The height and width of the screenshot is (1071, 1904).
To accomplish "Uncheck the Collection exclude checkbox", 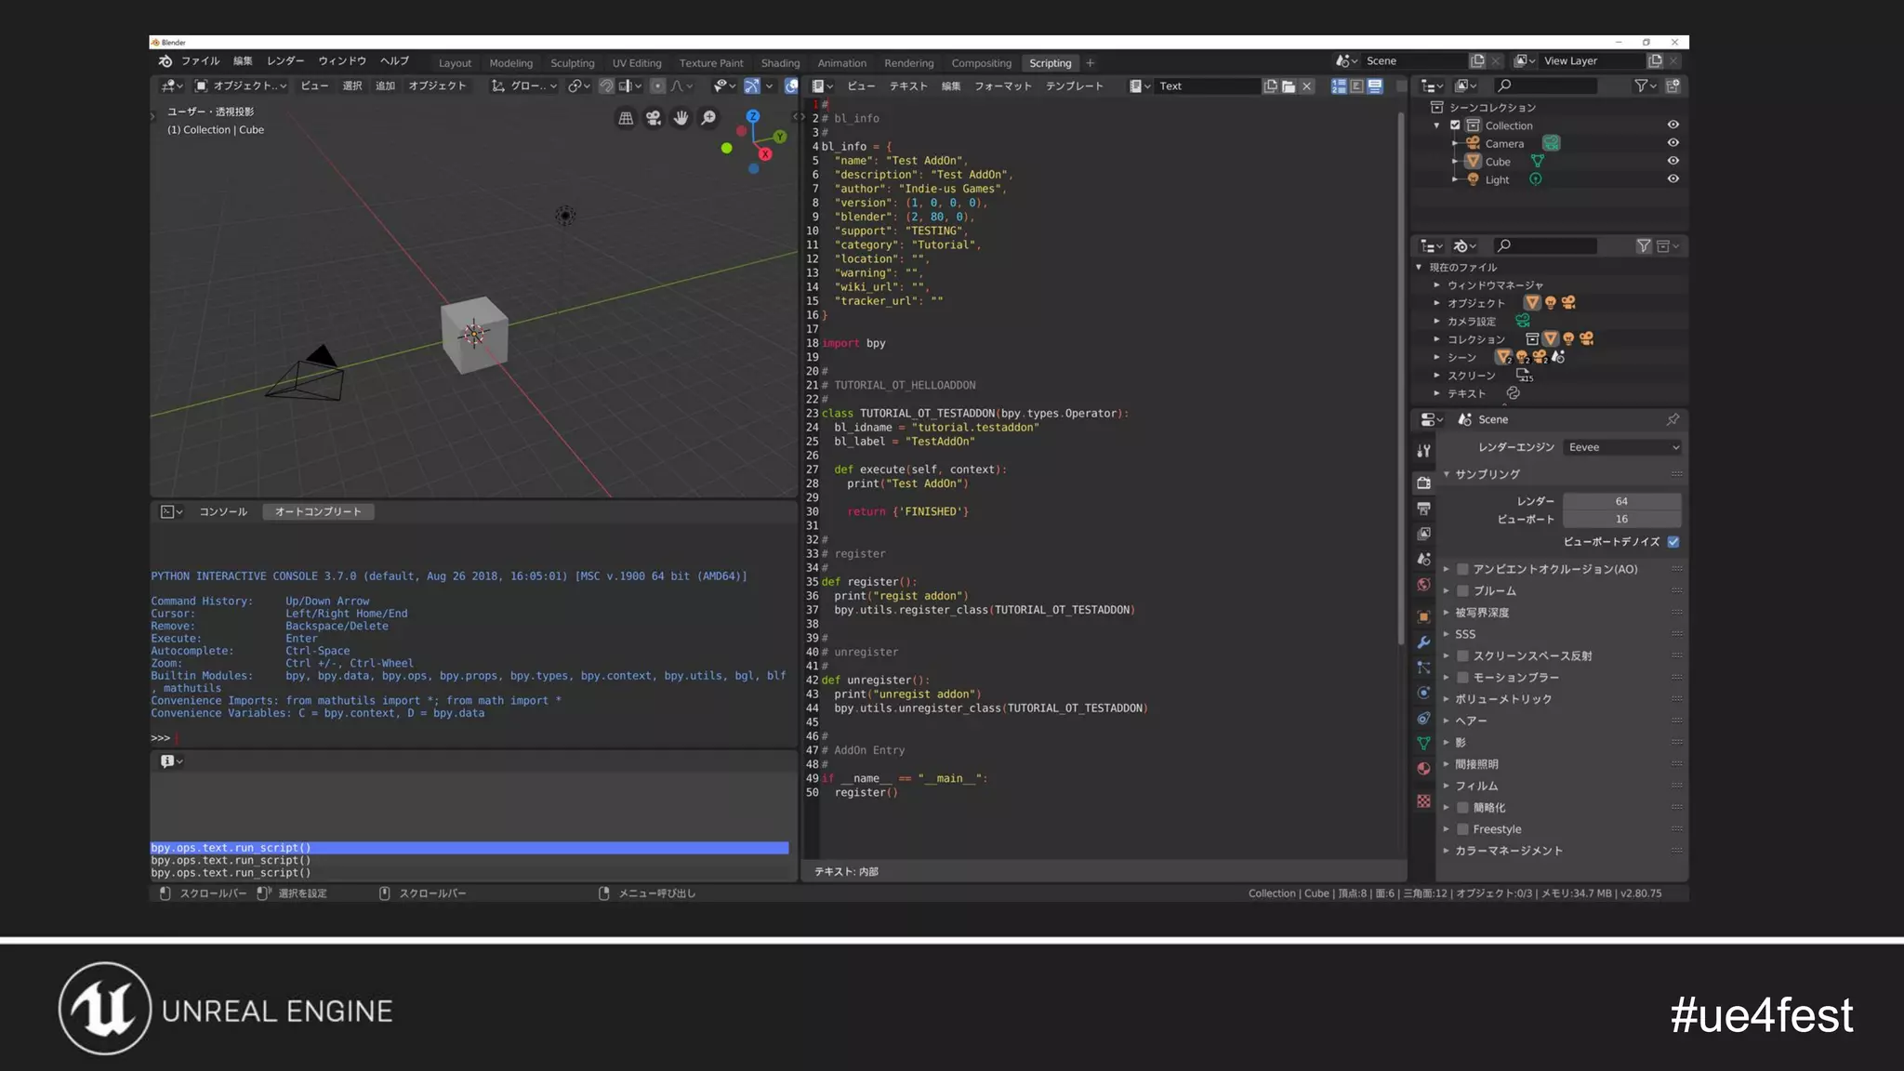I will tap(1456, 126).
